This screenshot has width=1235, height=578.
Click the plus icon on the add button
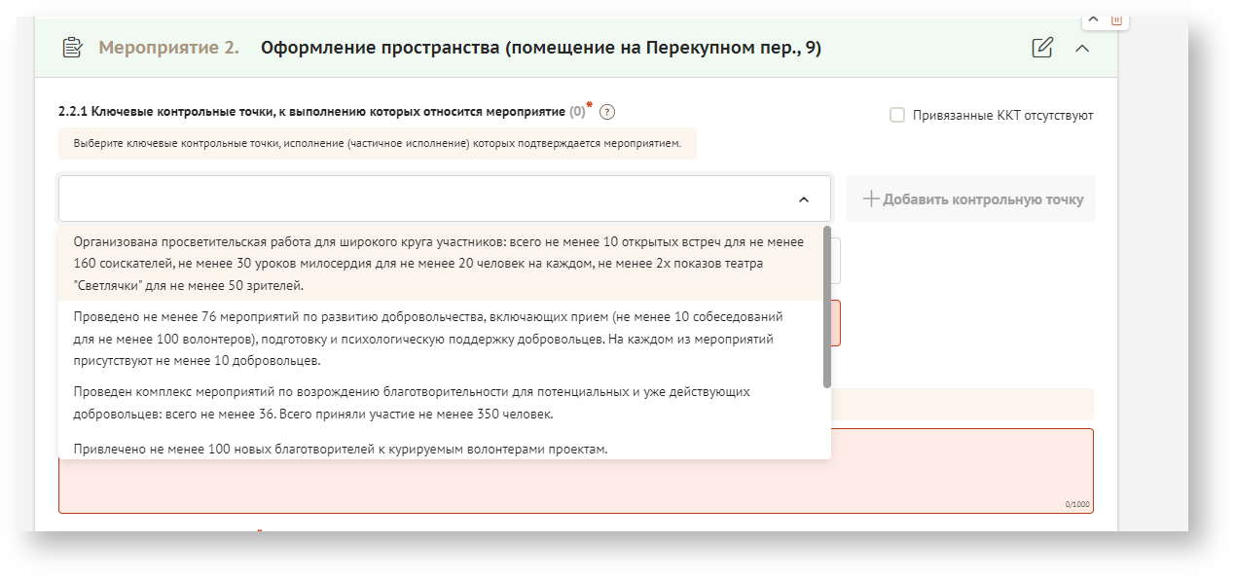click(871, 199)
